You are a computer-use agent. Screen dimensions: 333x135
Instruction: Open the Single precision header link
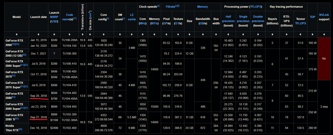[243, 19]
